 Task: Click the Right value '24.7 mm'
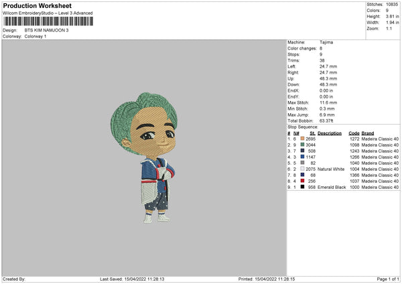point(328,72)
